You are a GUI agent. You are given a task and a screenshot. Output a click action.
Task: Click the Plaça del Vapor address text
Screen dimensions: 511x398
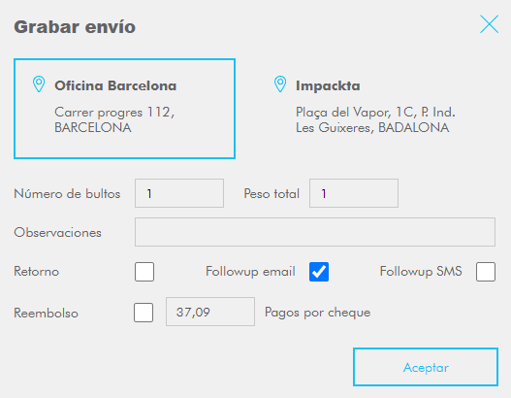(375, 119)
